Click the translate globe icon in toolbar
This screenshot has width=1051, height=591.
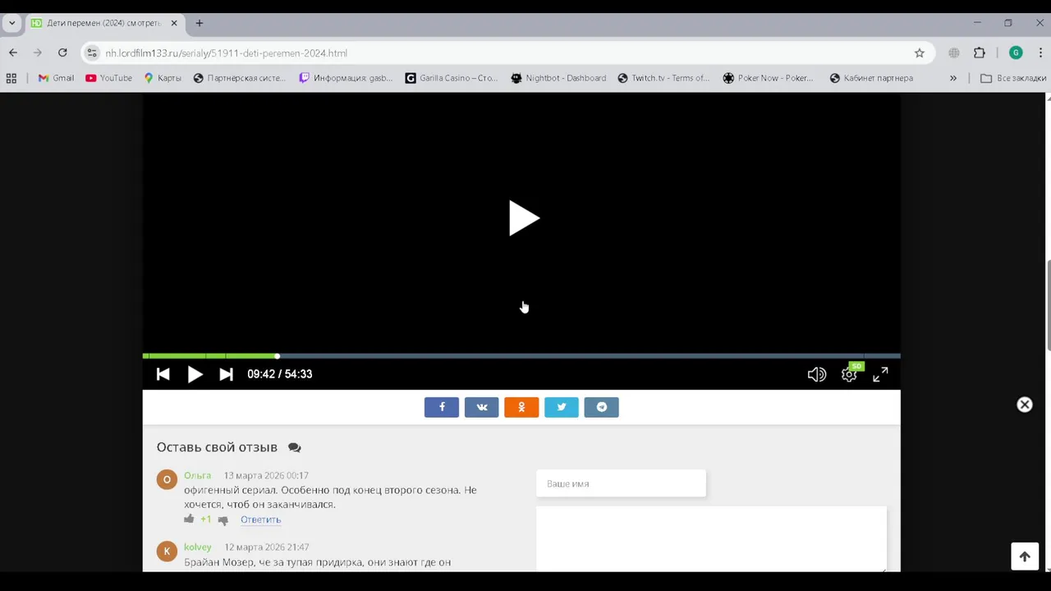point(954,53)
